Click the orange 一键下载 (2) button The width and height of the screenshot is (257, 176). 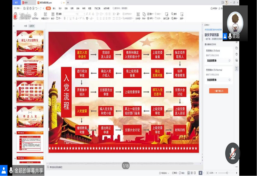pos(218,91)
